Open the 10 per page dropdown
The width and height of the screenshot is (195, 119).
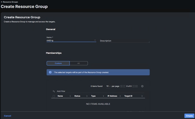108,86
